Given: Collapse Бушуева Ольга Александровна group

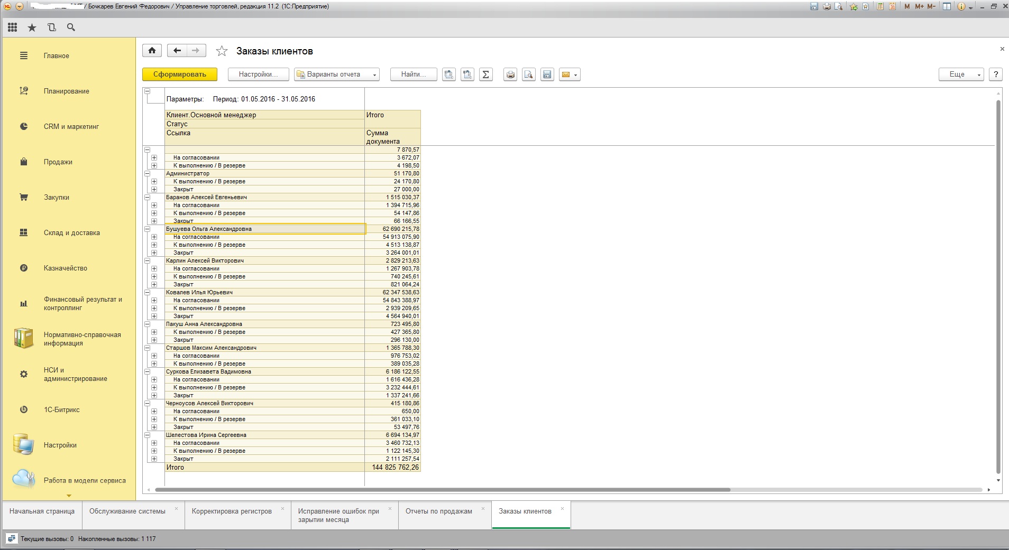Looking at the screenshot, I should 148,229.
